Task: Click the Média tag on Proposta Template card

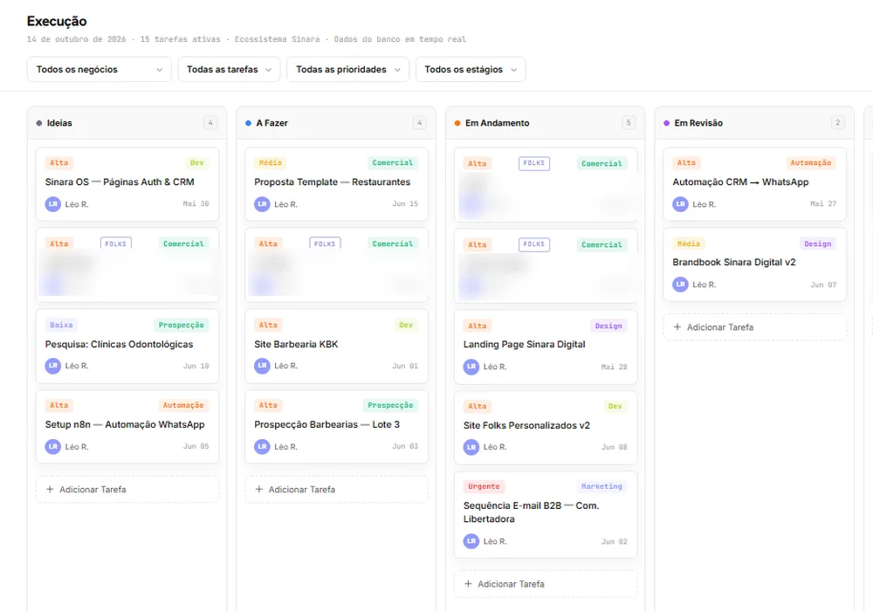Action: pos(271,163)
